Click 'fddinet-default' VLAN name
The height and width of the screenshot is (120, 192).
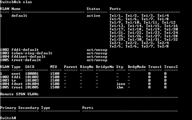(x=28, y=57)
